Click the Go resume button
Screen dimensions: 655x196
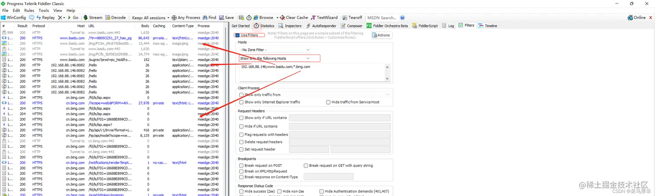click(73, 18)
